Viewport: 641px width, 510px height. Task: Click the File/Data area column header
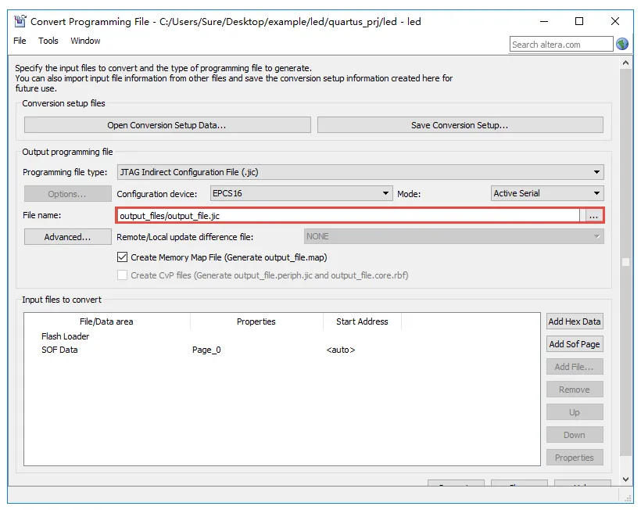pos(106,321)
